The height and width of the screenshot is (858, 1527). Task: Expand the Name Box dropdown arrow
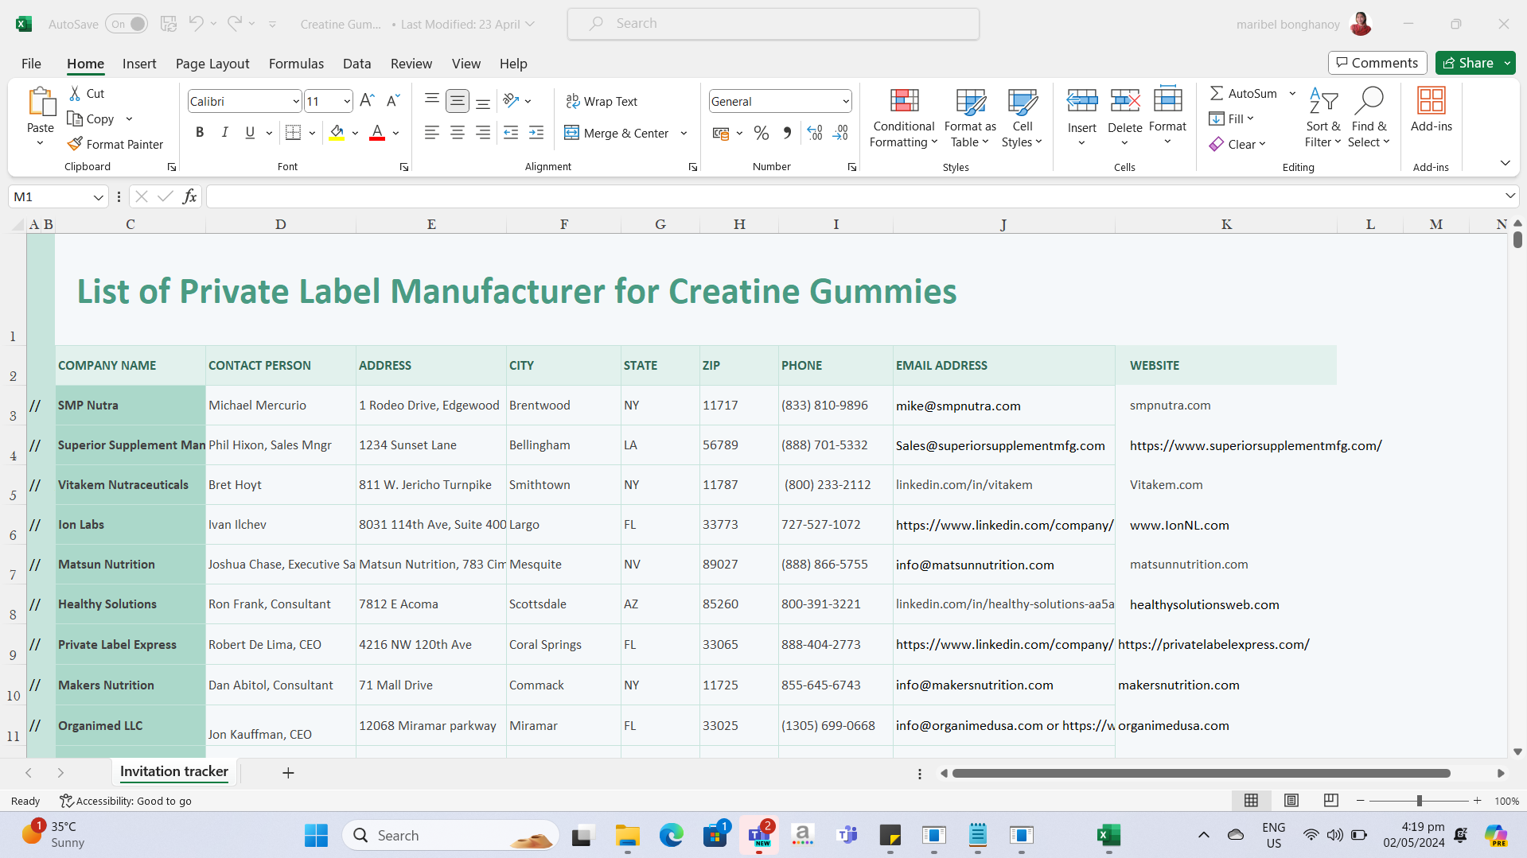tap(98, 197)
